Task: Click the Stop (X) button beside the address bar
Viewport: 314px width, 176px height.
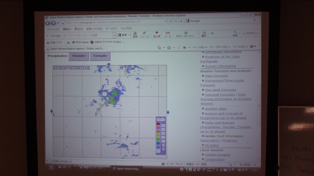Action: click(181, 21)
